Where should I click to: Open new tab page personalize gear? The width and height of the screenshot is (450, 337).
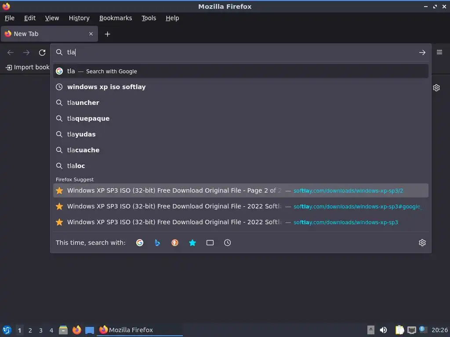(x=436, y=88)
